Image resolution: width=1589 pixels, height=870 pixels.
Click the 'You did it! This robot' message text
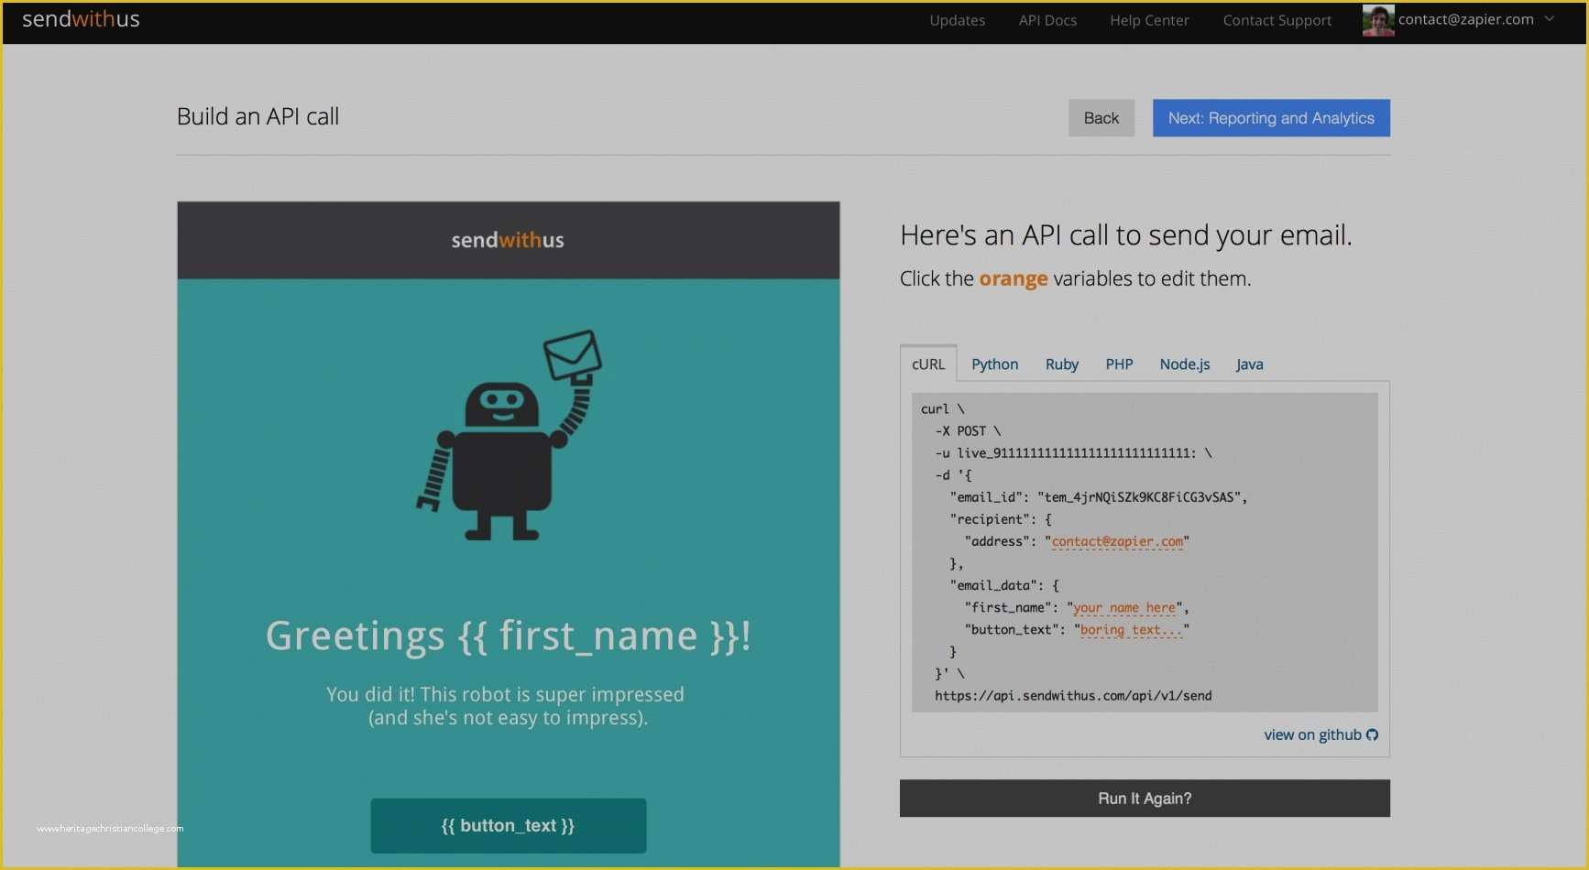[x=506, y=706]
